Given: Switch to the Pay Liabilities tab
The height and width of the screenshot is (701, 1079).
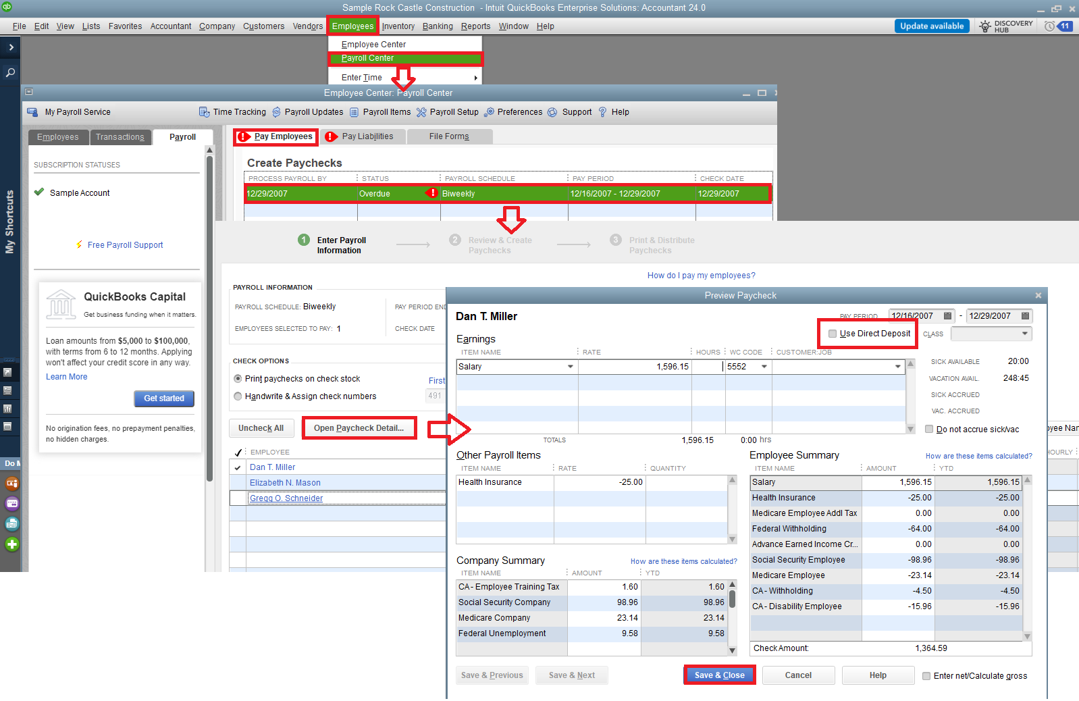Looking at the screenshot, I should [367, 136].
